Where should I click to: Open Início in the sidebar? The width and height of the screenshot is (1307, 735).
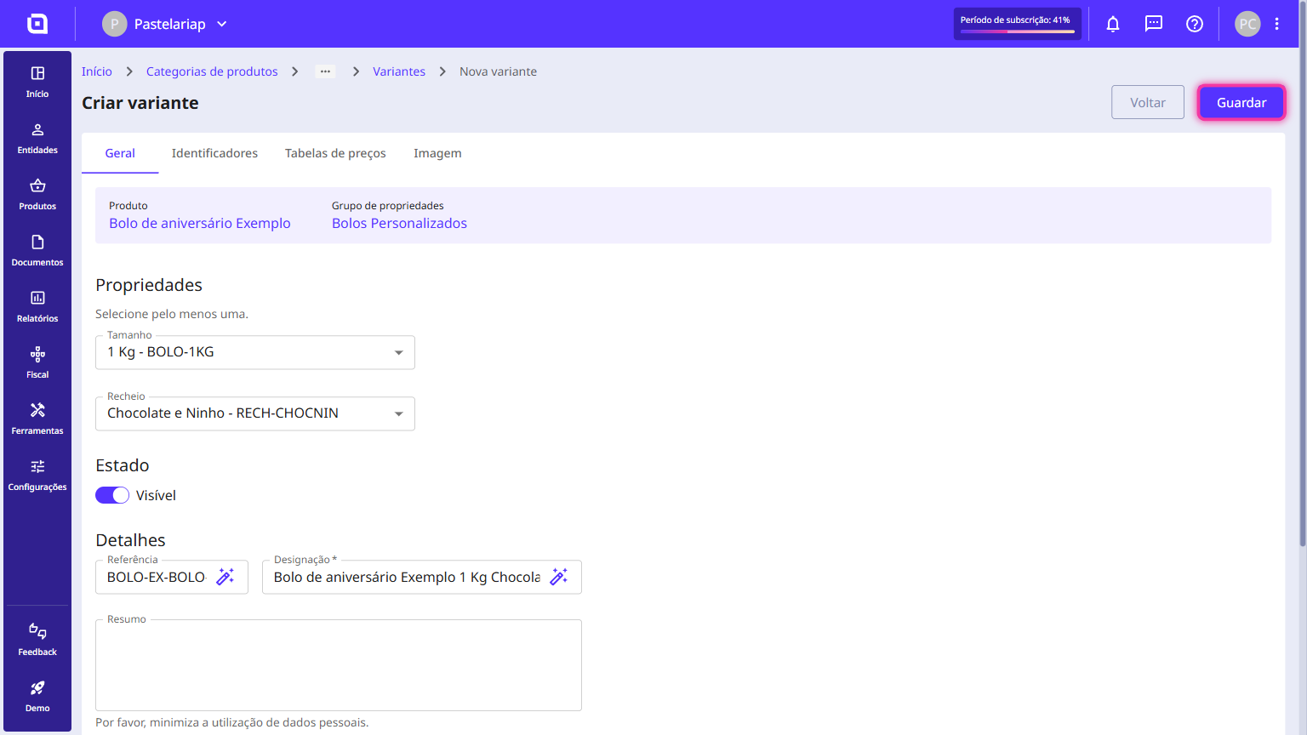click(x=37, y=82)
